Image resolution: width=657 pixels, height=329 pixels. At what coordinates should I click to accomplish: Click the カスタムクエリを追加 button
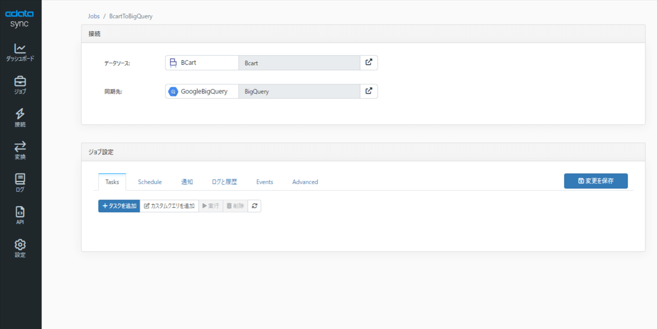coord(169,206)
